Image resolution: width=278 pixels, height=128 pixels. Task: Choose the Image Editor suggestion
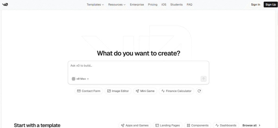118,91
